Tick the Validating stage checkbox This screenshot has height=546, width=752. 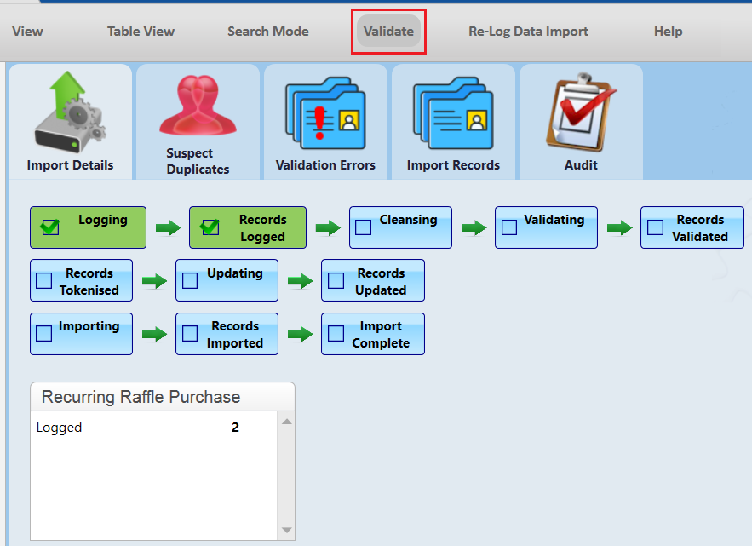(x=508, y=227)
